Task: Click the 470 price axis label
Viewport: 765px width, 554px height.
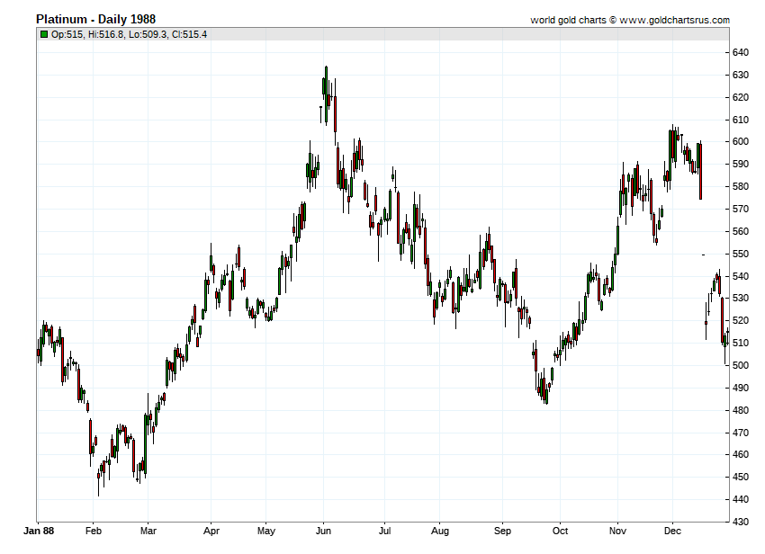Action: [741, 433]
